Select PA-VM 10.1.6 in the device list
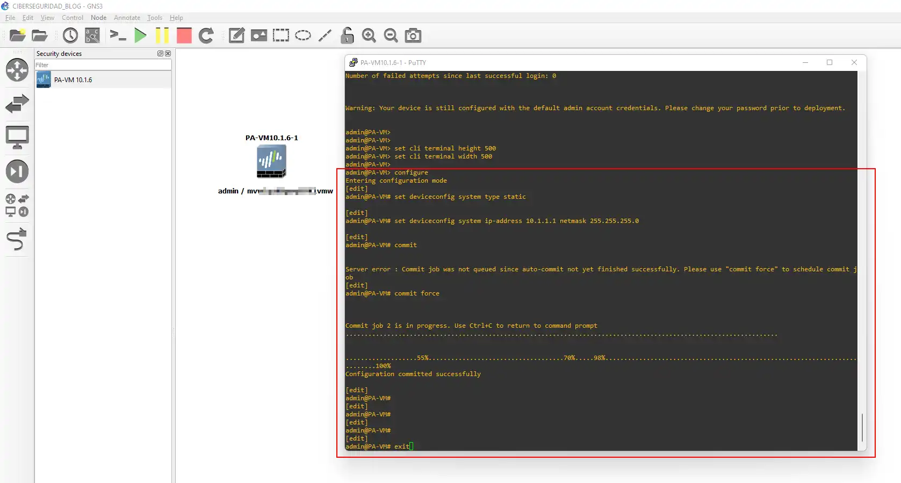Image resolution: width=901 pixels, height=483 pixels. (103, 80)
